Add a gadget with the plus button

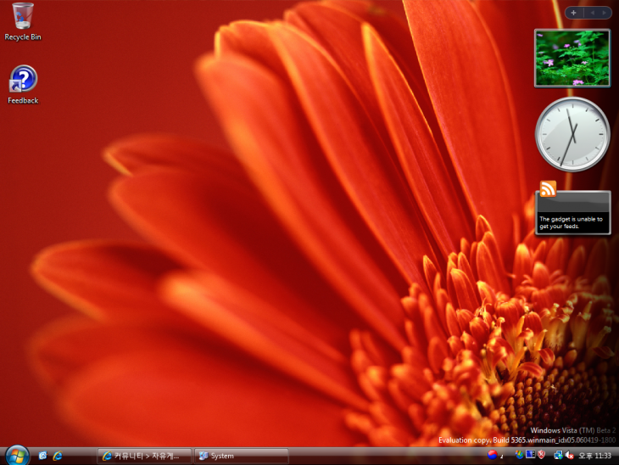tap(573, 13)
